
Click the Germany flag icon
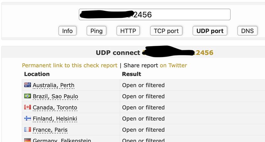27,140
